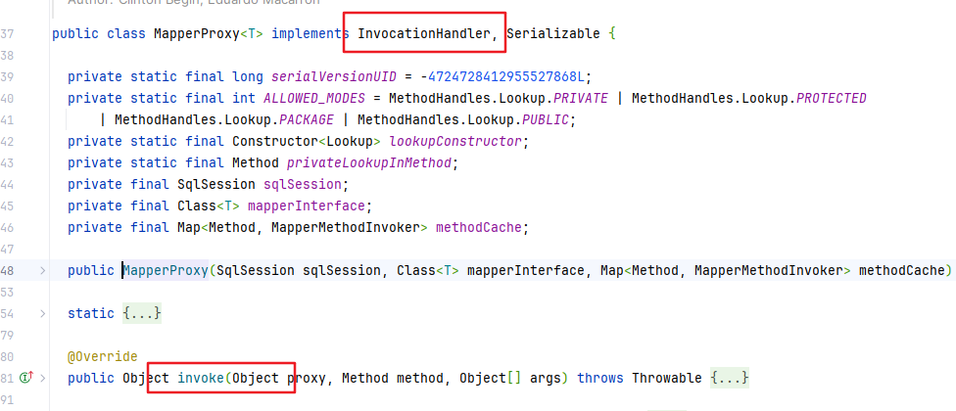956x411 pixels.
Task: Click the InvocationHandler interface name
Action: [x=424, y=33]
